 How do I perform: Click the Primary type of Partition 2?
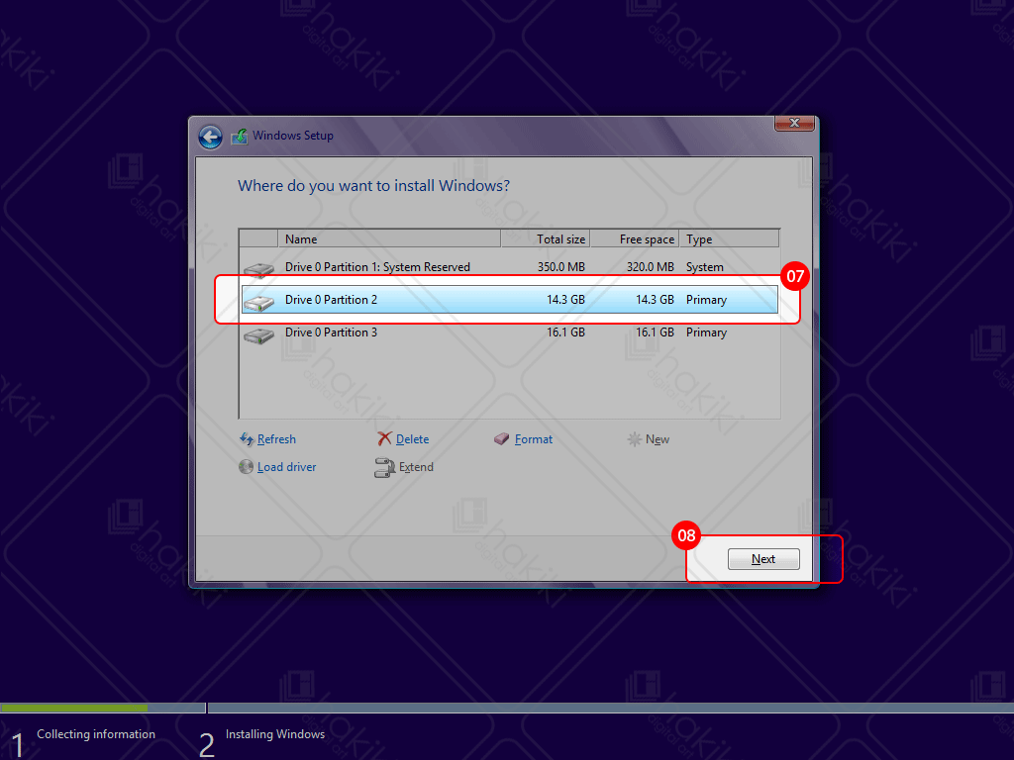pyautogui.click(x=706, y=300)
